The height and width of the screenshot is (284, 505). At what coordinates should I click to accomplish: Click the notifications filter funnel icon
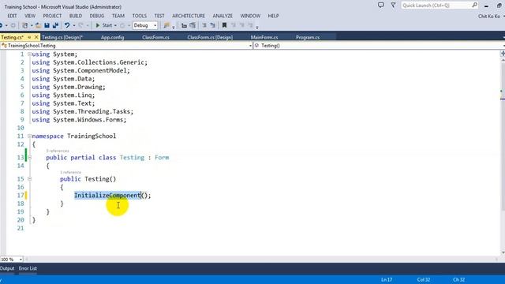(393, 6)
